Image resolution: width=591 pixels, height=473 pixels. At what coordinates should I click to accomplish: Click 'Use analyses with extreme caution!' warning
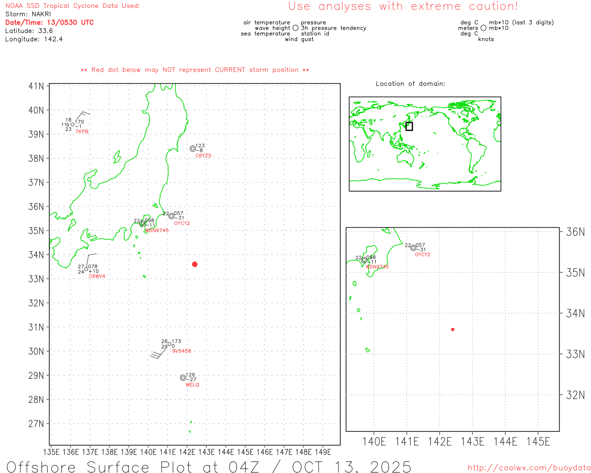(403, 6)
